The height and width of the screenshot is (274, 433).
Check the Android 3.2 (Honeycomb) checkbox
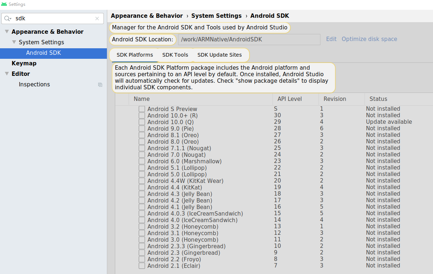click(142, 227)
